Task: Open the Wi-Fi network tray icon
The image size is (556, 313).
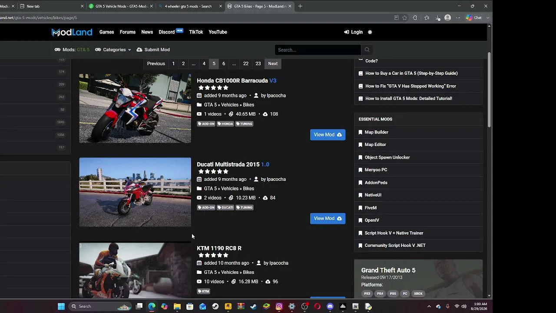Action: click(457, 306)
